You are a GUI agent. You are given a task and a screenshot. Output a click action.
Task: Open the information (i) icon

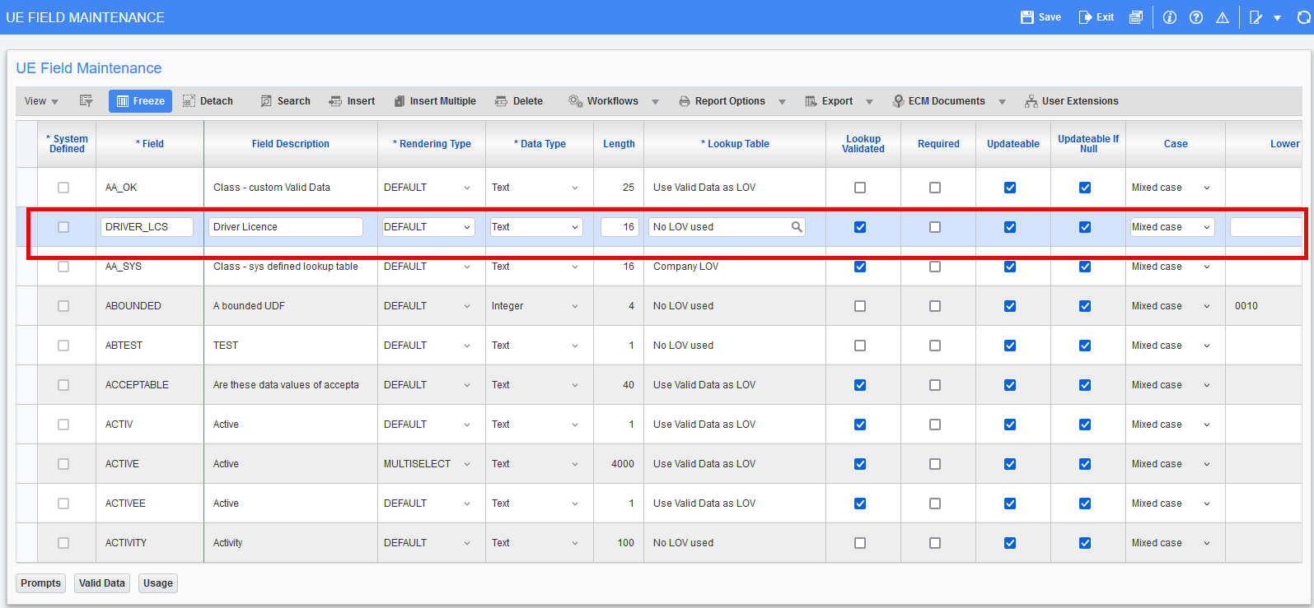1170,17
